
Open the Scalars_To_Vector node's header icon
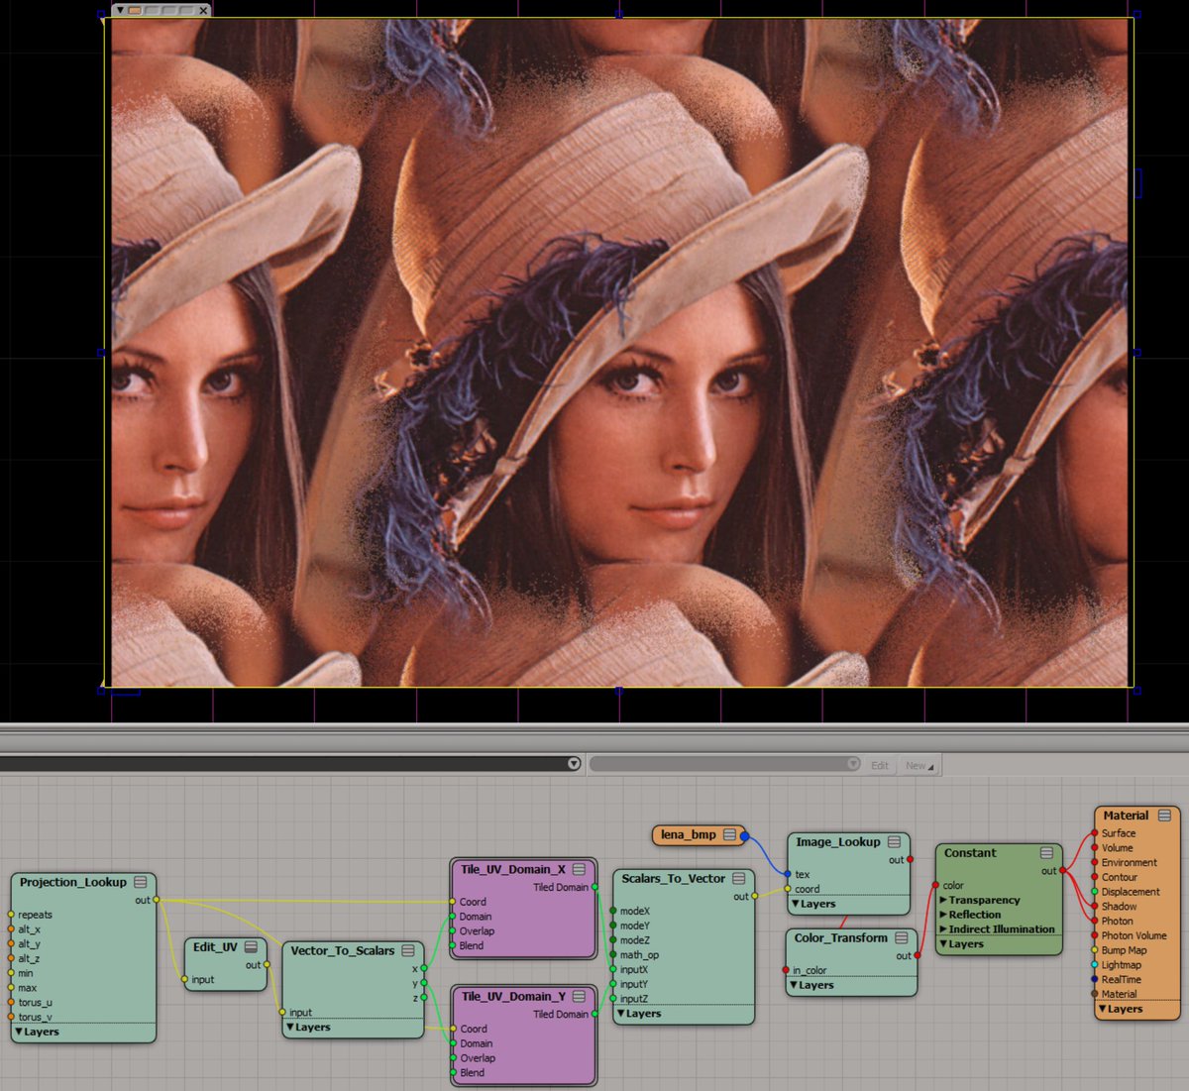pyautogui.click(x=739, y=878)
